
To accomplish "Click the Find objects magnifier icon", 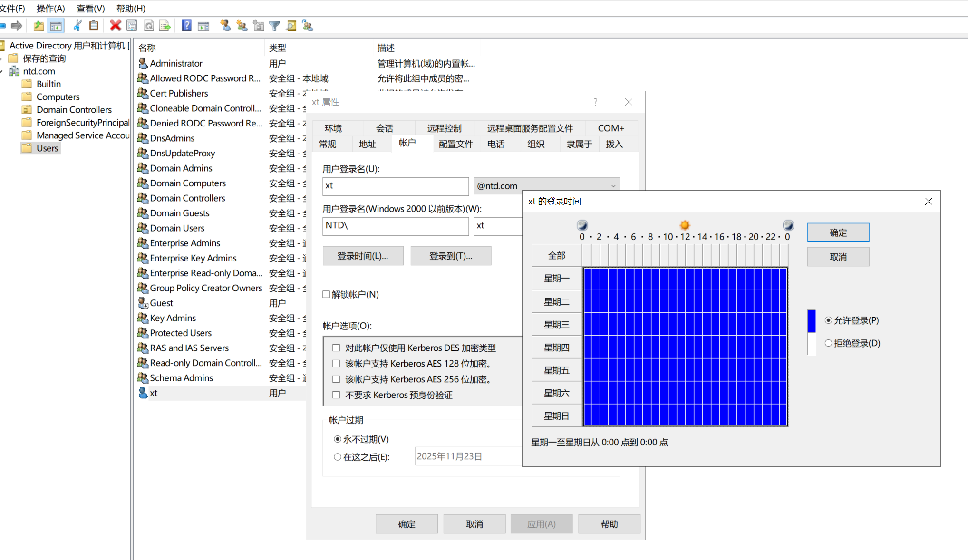I will 291,26.
